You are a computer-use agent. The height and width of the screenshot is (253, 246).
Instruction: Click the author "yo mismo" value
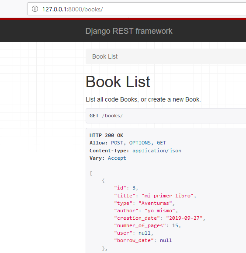[160, 211]
